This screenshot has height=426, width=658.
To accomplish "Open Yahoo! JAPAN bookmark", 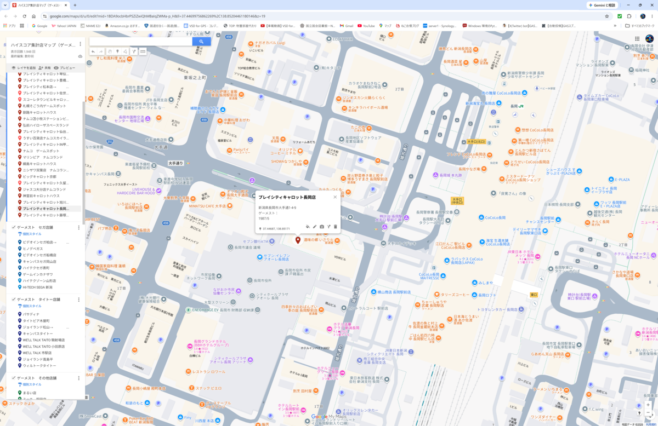I will pyautogui.click(x=63, y=25).
